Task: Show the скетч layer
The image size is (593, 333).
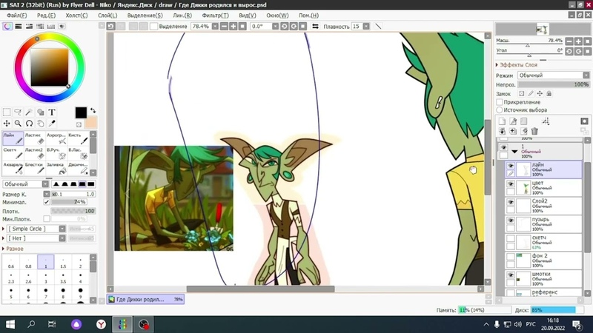Action: (511, 238)
